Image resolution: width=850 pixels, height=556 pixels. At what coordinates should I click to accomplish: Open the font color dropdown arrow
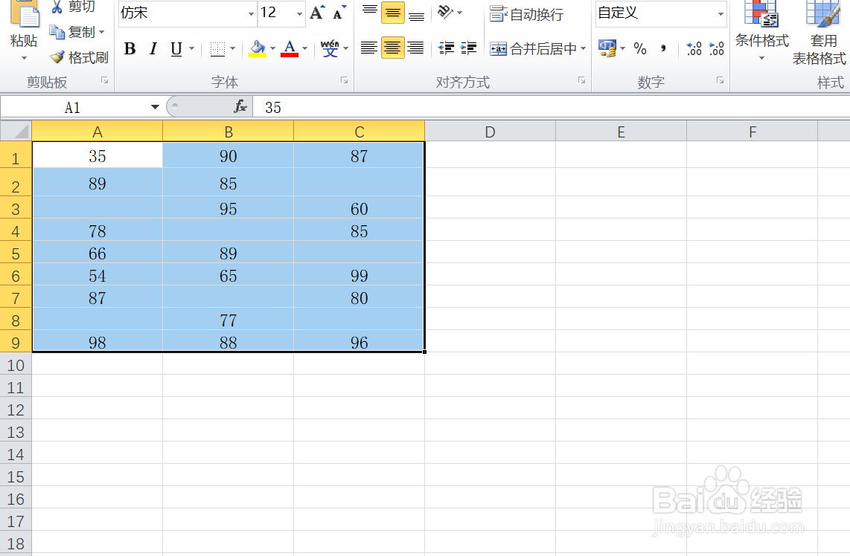(x=304, y=49)
